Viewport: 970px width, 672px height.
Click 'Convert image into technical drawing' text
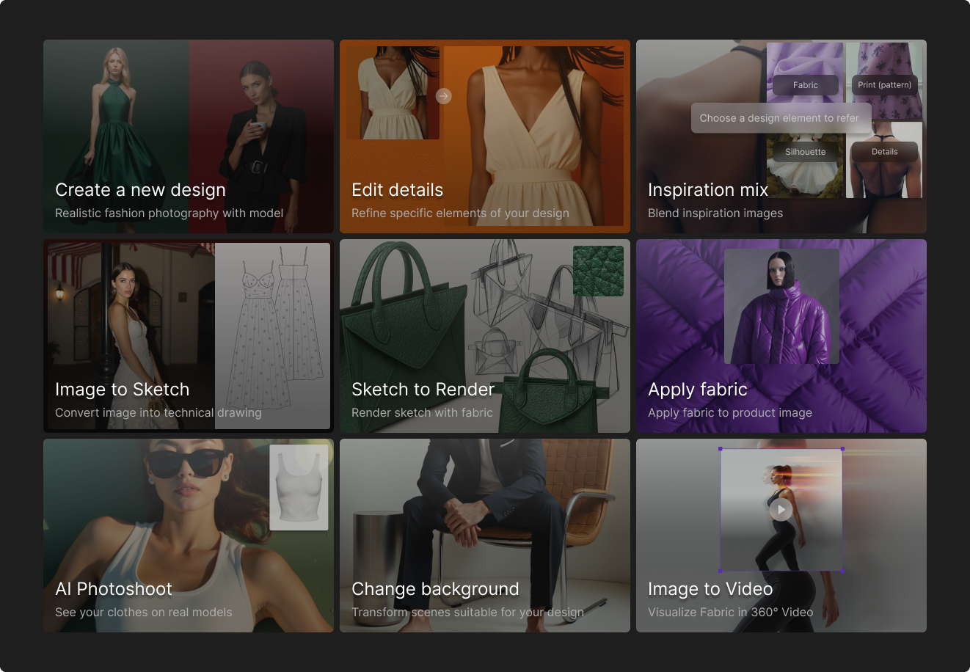click(158, 413)
